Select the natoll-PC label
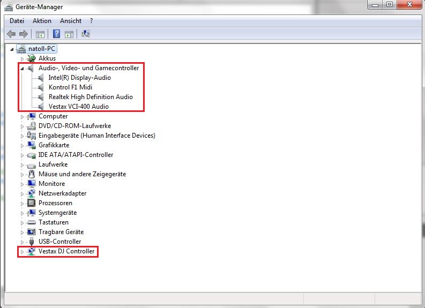Viewport: 425px width, 308px height. click(x=42, y=49)
